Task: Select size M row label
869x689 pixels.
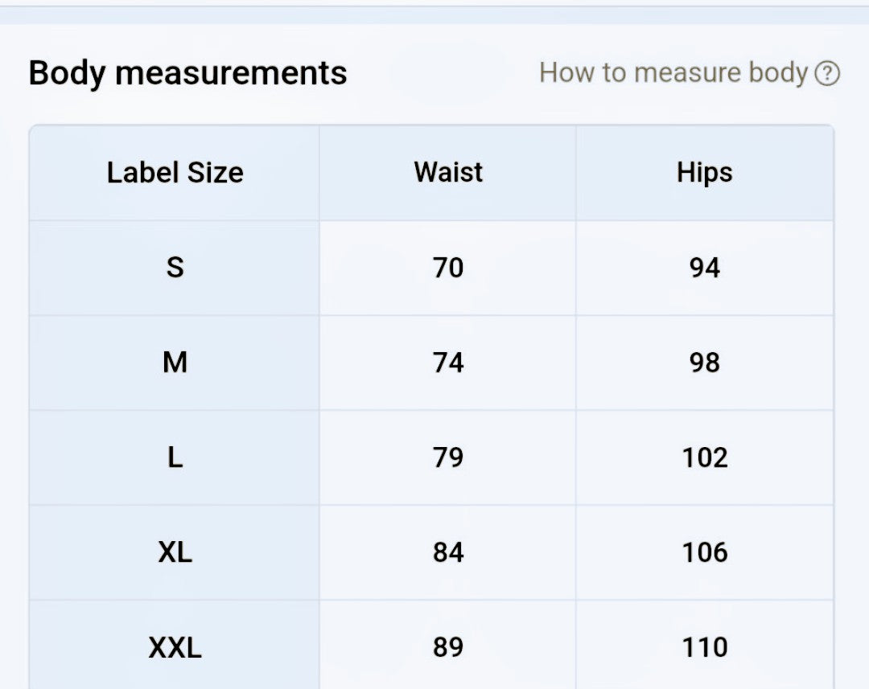Action: click(x=175, y=363)
